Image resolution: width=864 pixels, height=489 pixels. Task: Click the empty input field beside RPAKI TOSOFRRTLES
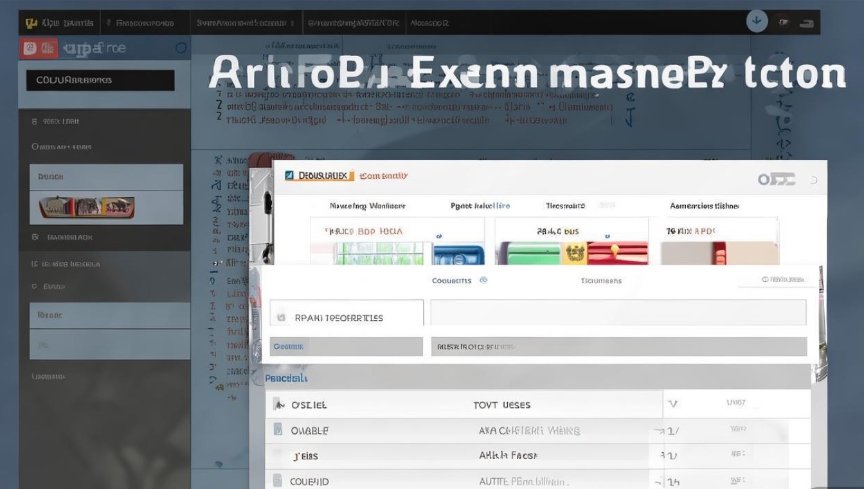[x=618, y=313]
